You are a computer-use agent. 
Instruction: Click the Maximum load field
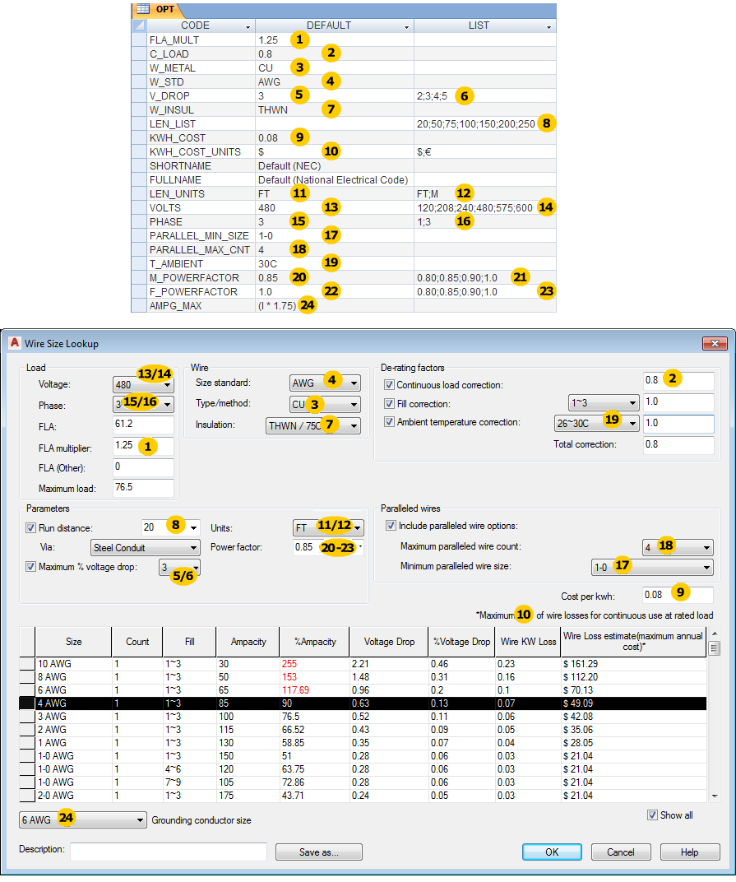click(x=143, y=488)
